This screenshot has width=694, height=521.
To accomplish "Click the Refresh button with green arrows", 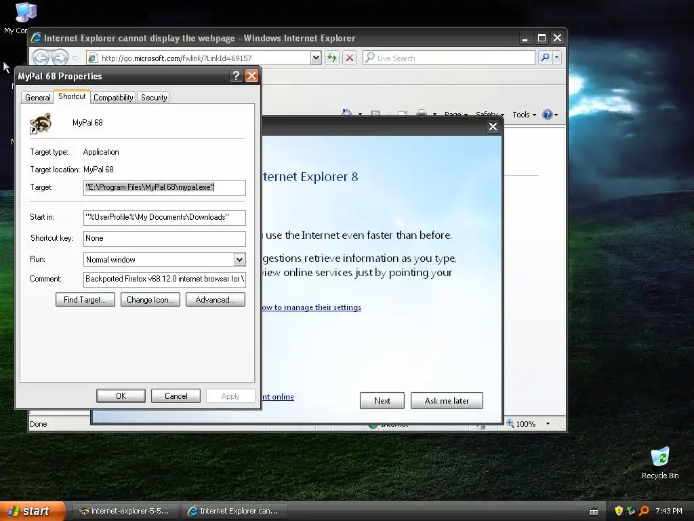I will click(332, 58).
